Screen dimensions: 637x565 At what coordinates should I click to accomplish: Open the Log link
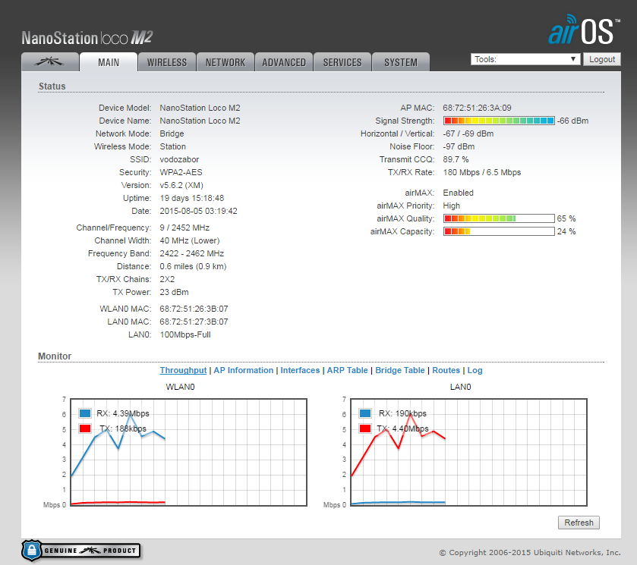point(475,370)
